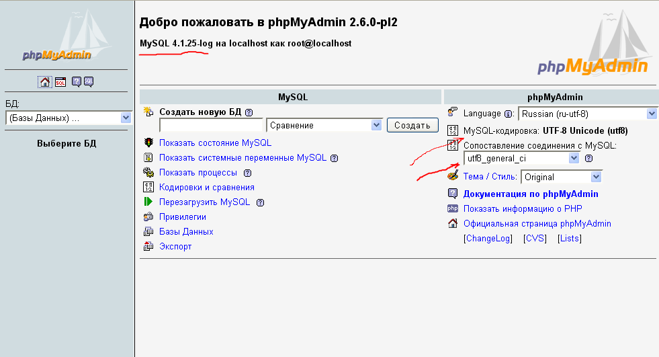
Task: Open Показать информацию о PHP link
Action: click(x=523, y=208)
